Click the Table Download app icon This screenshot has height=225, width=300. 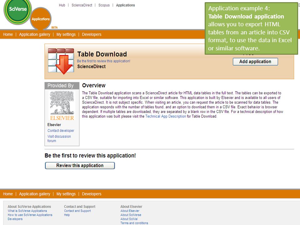tap(61, 61)
